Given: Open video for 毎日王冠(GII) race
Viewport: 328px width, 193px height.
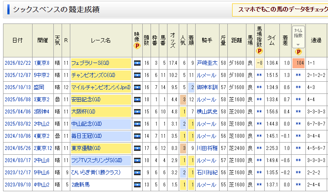Looking at the screenshot, I should 138,136.
